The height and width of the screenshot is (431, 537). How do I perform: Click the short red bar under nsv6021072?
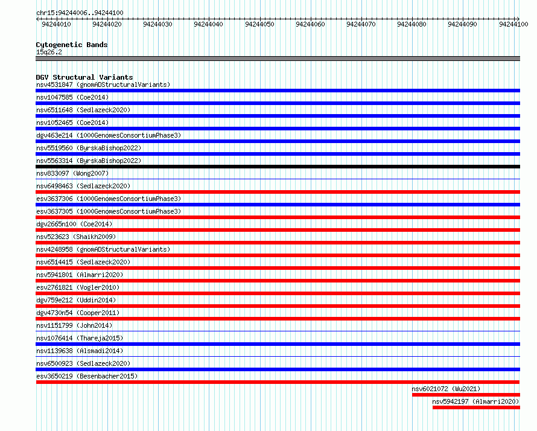coord(466,395)
